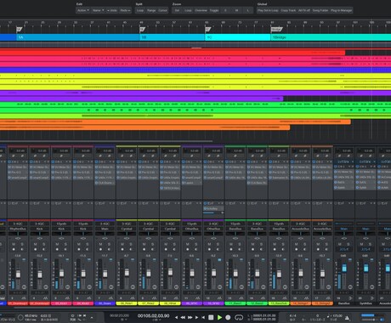391x323 pixels.
Task: Click the Toggle zoom macro
Action: tap(214, 10)
